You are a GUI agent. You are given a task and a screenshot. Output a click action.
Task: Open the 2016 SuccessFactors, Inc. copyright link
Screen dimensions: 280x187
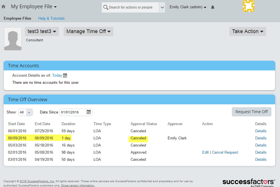pyautogui.click(x=37, y=181)
